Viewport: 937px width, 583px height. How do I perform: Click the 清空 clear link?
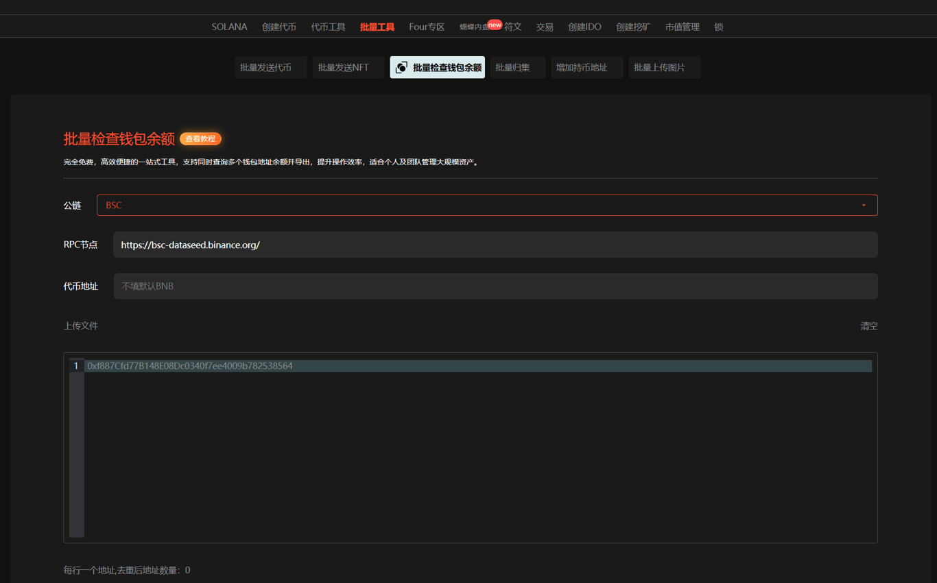click(869, 326)
